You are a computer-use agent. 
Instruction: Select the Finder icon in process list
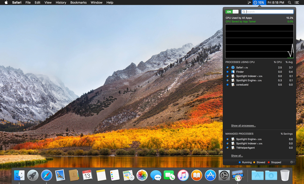point(233,72)
